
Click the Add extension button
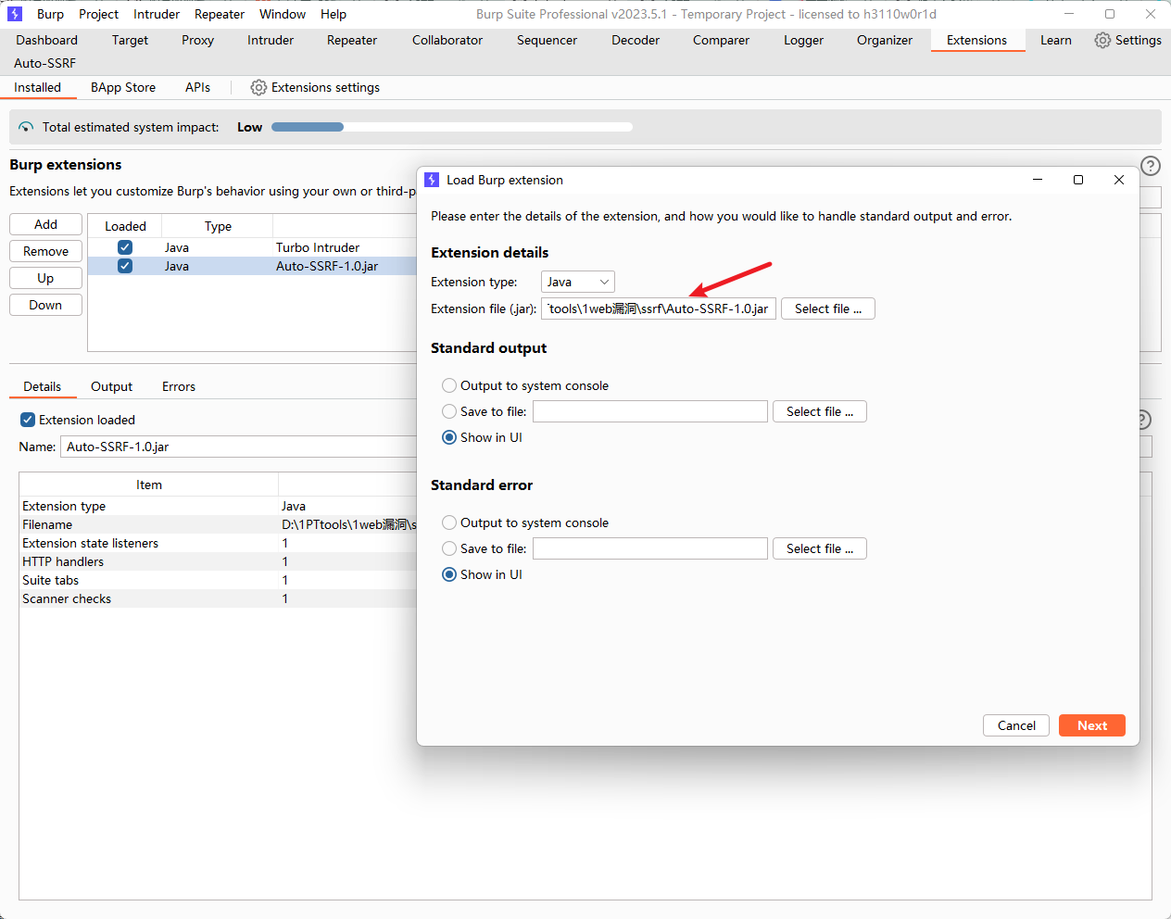click(x=45, y=224)
